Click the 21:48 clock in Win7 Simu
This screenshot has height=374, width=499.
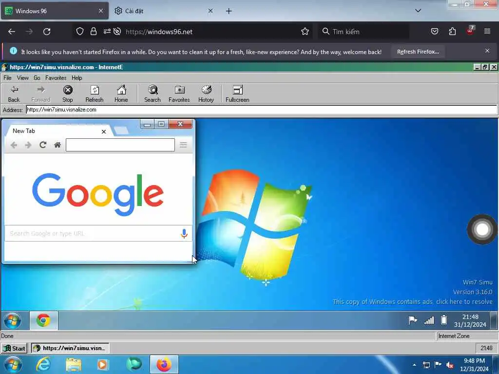[470, 320]
